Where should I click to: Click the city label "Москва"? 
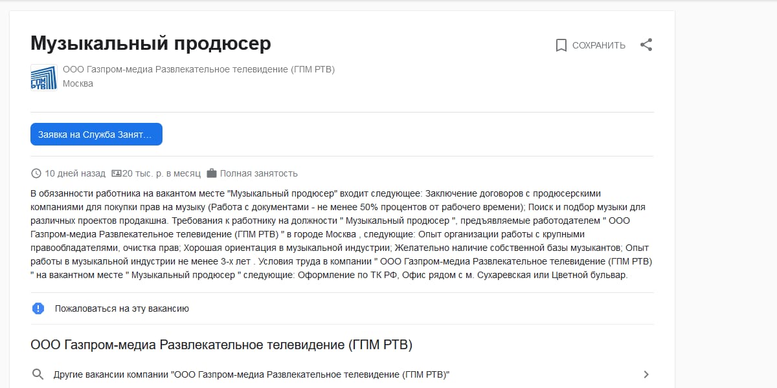pos(78,83)
